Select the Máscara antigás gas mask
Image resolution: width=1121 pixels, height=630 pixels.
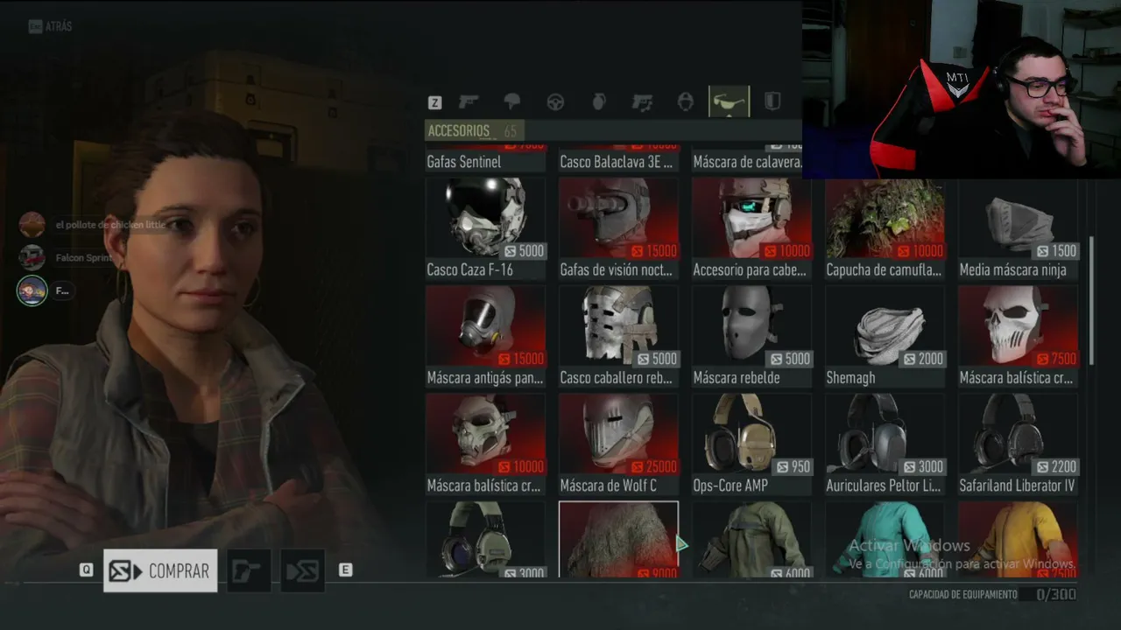485,336
